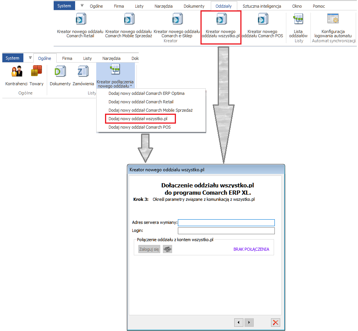Go to previous wizard step arrow

coord(238,322)
